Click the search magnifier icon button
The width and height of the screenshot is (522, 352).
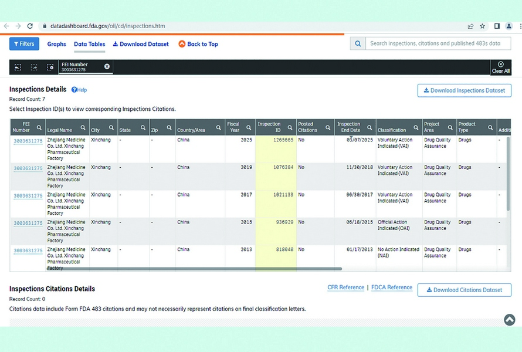358,43
